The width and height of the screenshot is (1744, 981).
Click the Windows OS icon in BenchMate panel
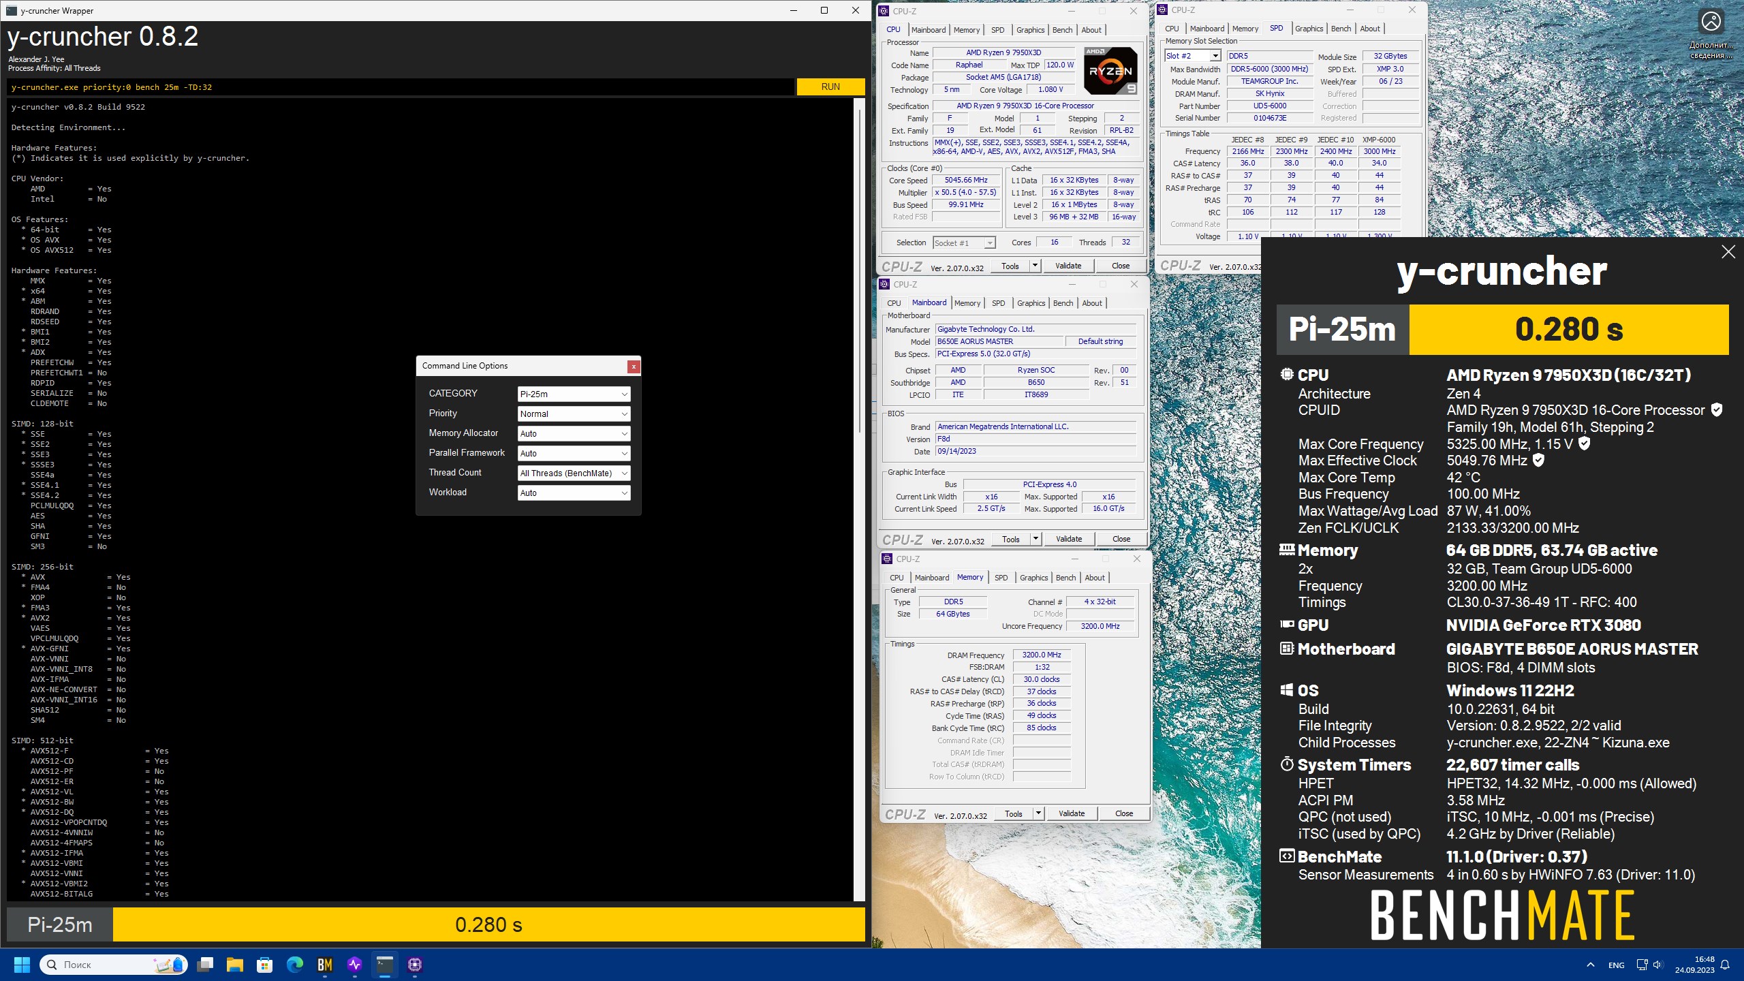pos(1286,690)
